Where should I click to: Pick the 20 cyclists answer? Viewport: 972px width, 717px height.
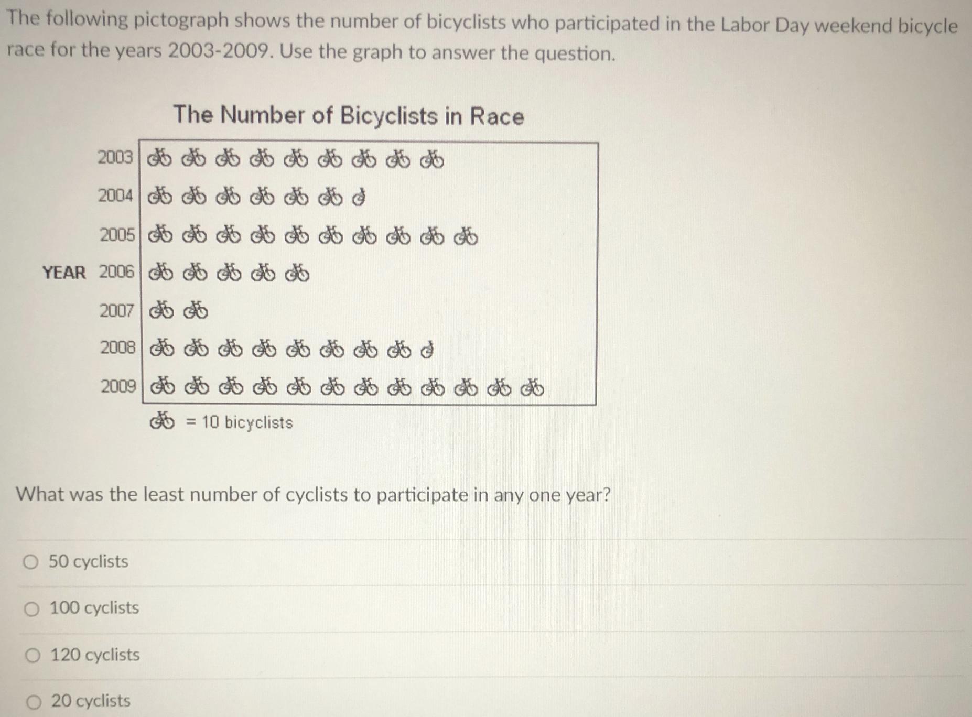pyautogui.click(x=34, y=702)
